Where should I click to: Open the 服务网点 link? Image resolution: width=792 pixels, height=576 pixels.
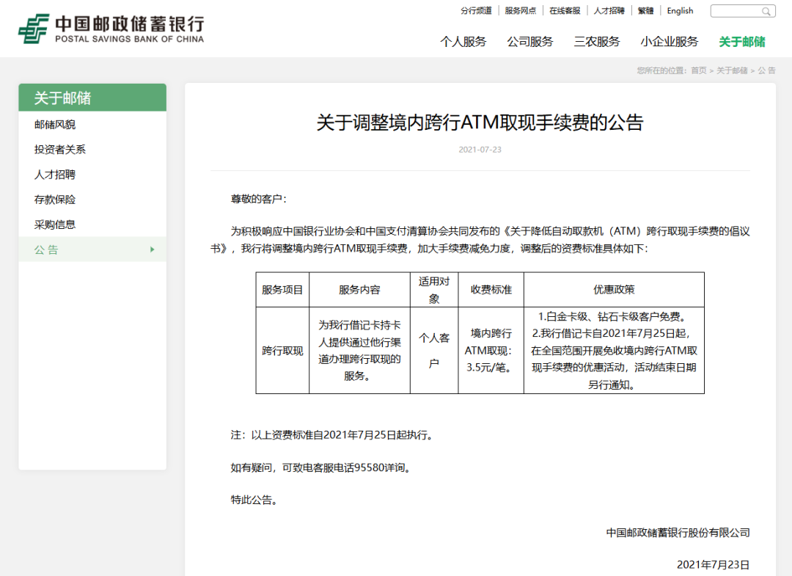tap(521, 10)
